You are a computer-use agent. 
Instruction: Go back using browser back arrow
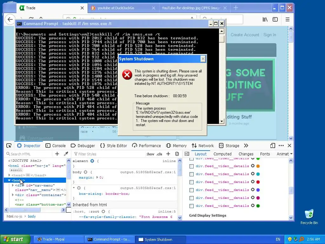(x=10, y=19)
